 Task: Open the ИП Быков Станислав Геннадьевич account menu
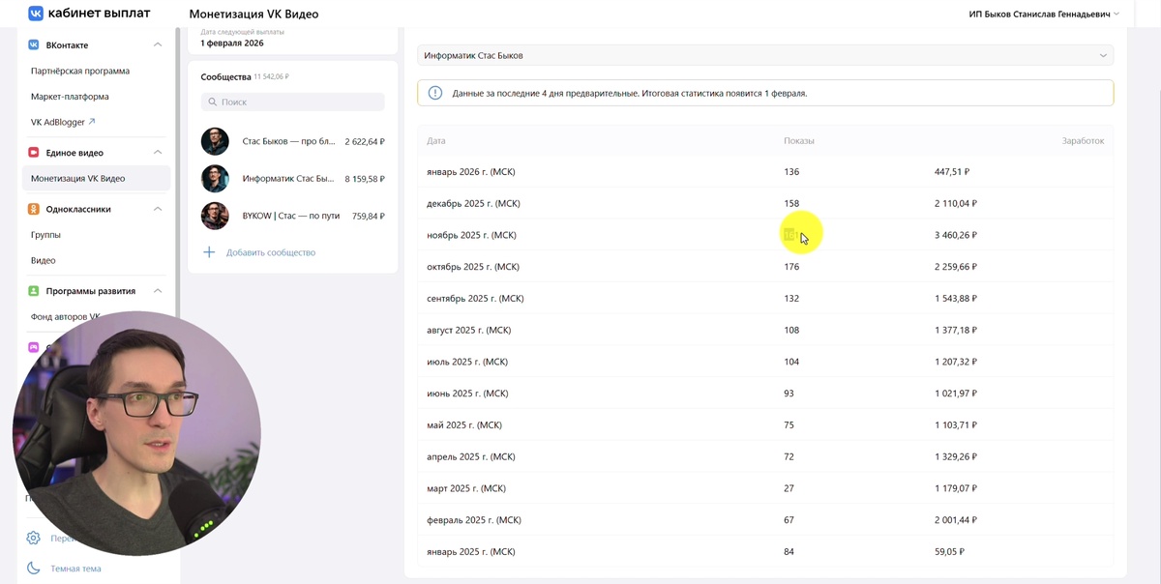[x=1044, y=15]
